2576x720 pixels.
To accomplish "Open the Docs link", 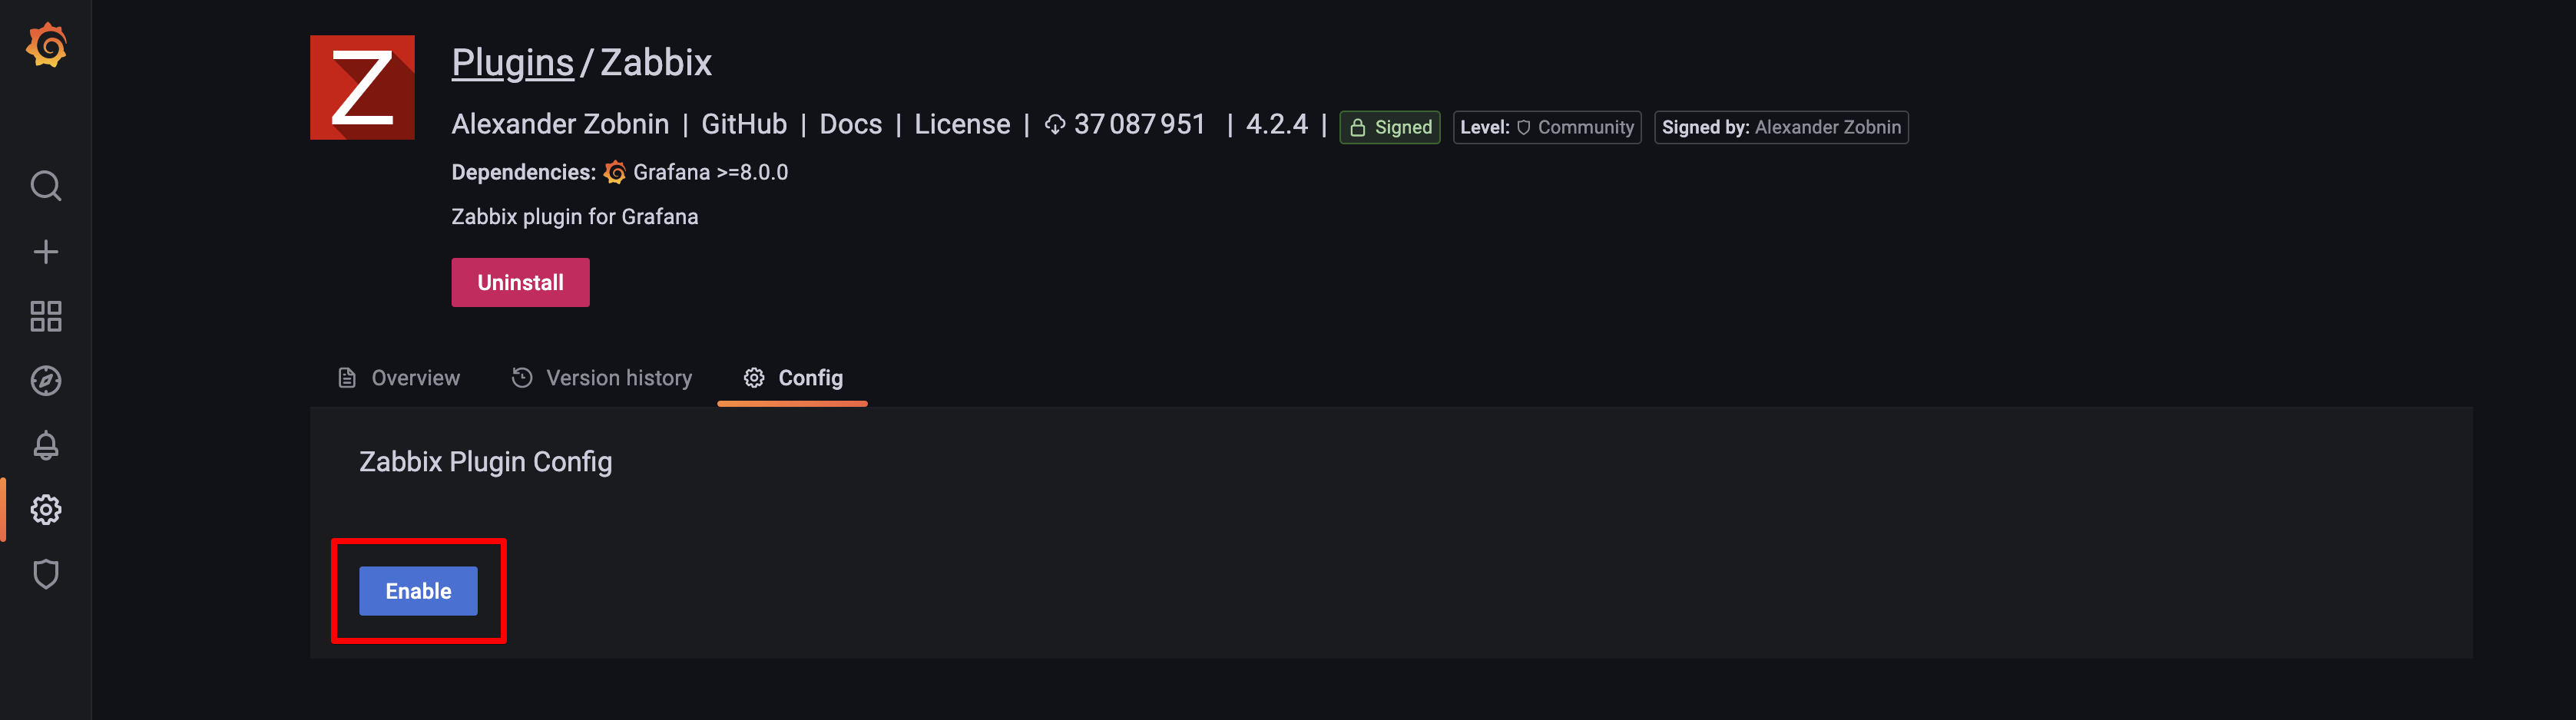I will [x=850, y=124].
